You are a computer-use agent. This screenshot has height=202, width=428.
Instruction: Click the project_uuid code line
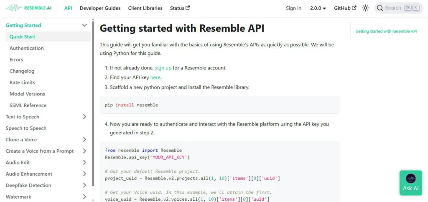(192, 179)
